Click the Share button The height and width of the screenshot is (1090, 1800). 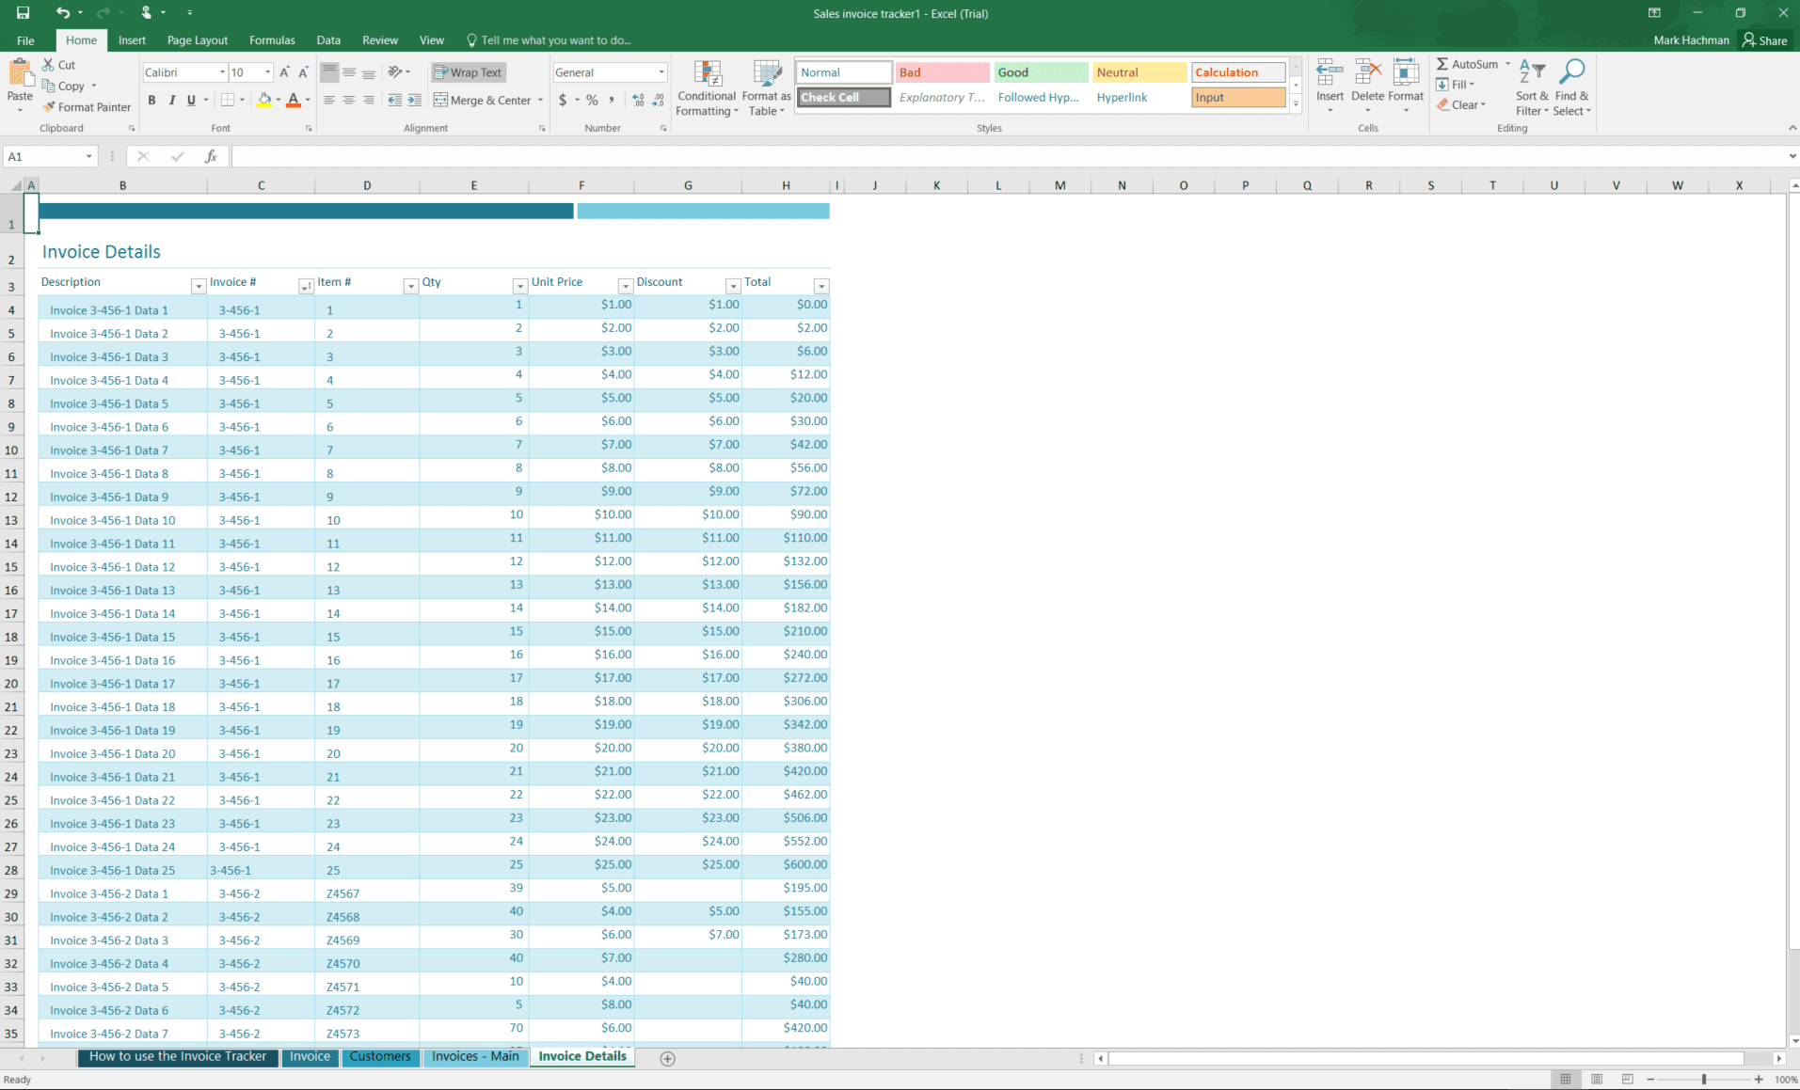click(x=1764, y=39)
